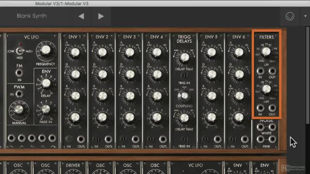Expand the top-right dropdown arrow

(305, 16)
